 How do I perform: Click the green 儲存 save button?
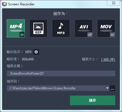click(93, 100)
